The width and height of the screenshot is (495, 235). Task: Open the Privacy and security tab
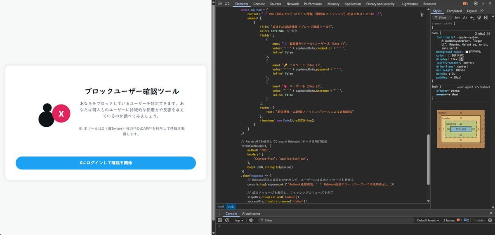pos(380,4)
